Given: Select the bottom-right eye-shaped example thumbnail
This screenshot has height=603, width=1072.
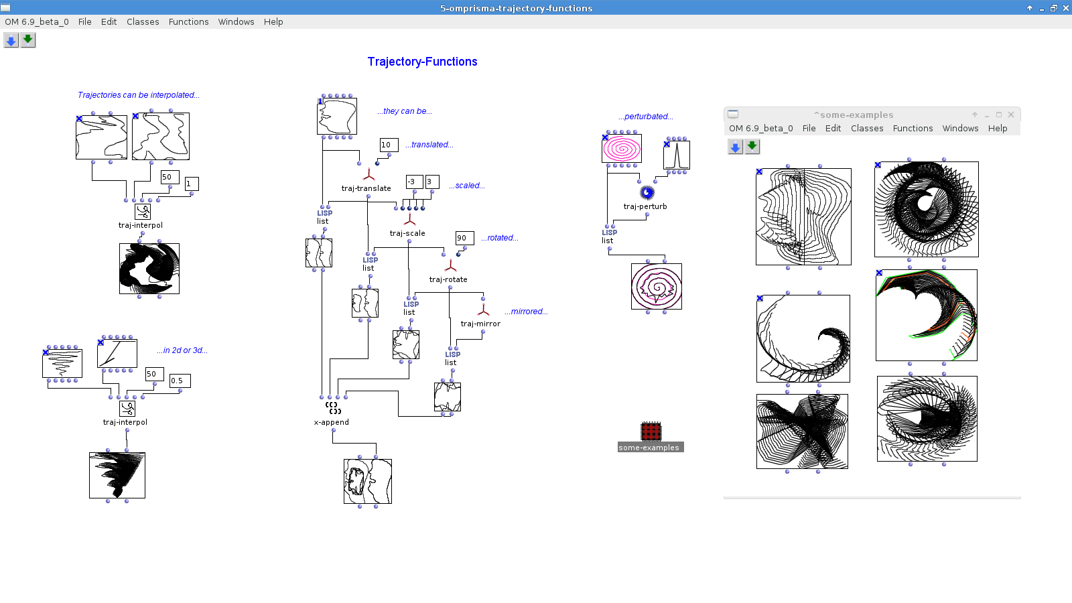Looking at the screenshot, I should [927, 419].
